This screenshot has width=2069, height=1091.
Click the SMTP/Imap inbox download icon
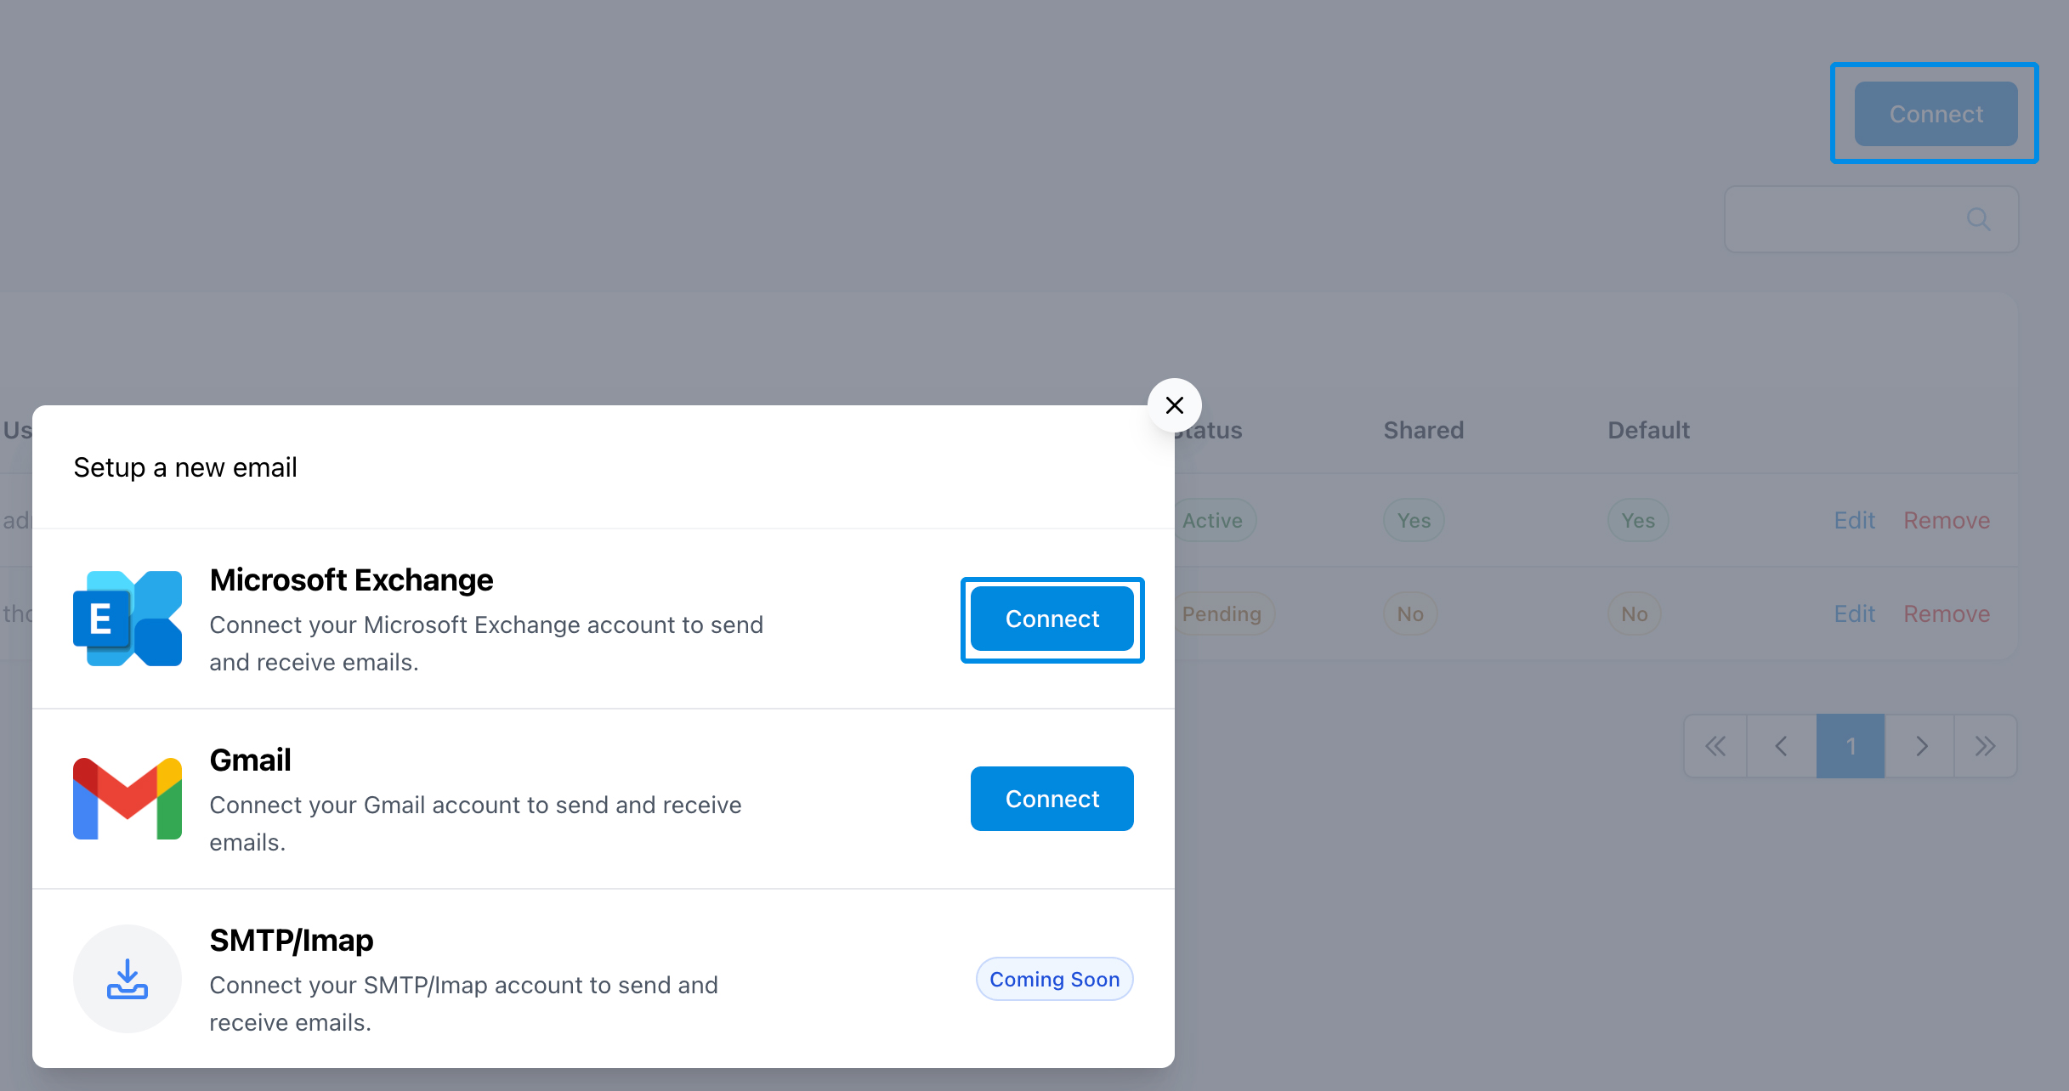pyautogui.click(x=128, y=979)
